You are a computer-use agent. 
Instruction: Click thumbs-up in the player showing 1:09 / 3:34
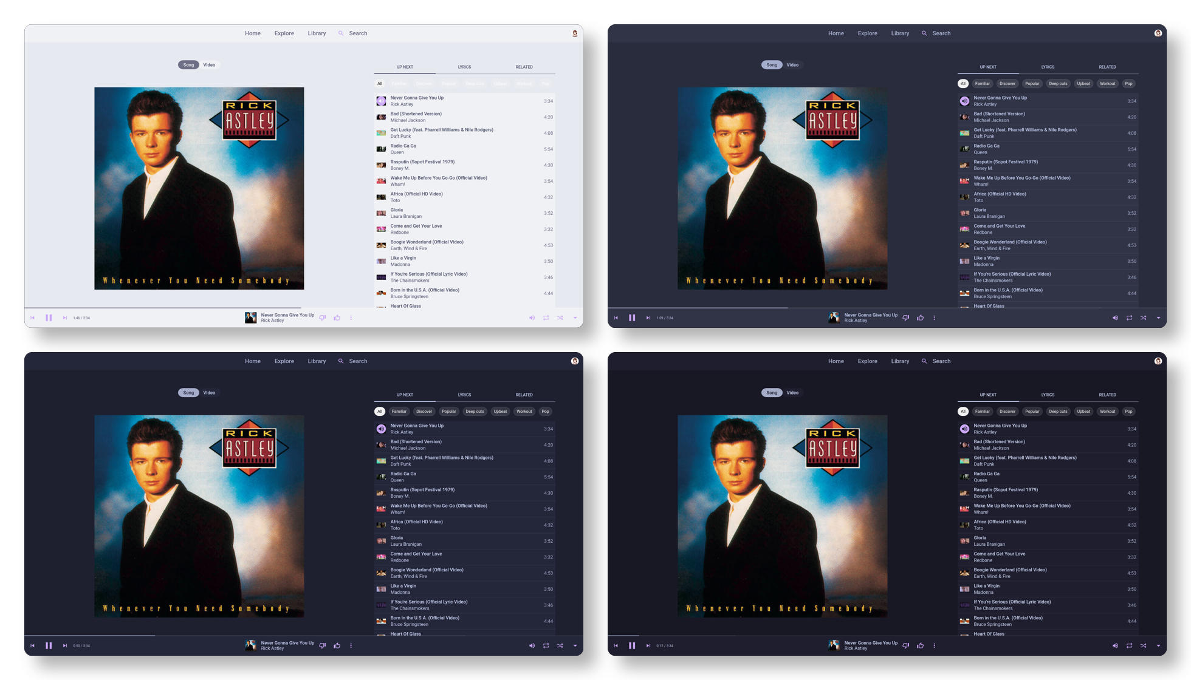pyautogui.click(x=920, y=318)
